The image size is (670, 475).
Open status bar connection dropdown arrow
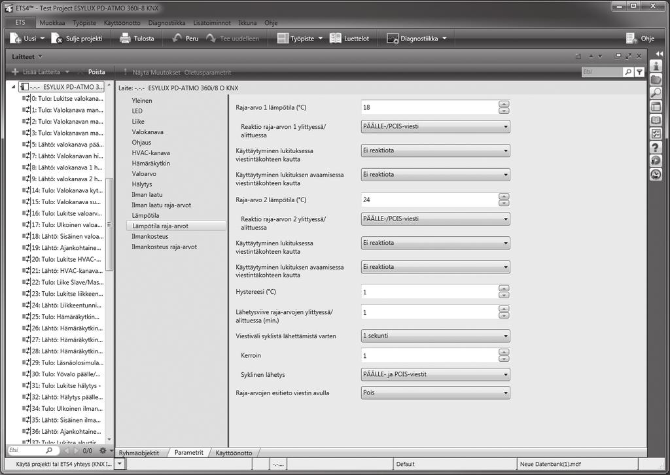pos(120,463)
